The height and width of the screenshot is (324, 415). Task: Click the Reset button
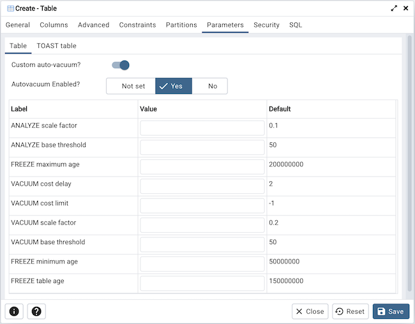click(349, 311)
